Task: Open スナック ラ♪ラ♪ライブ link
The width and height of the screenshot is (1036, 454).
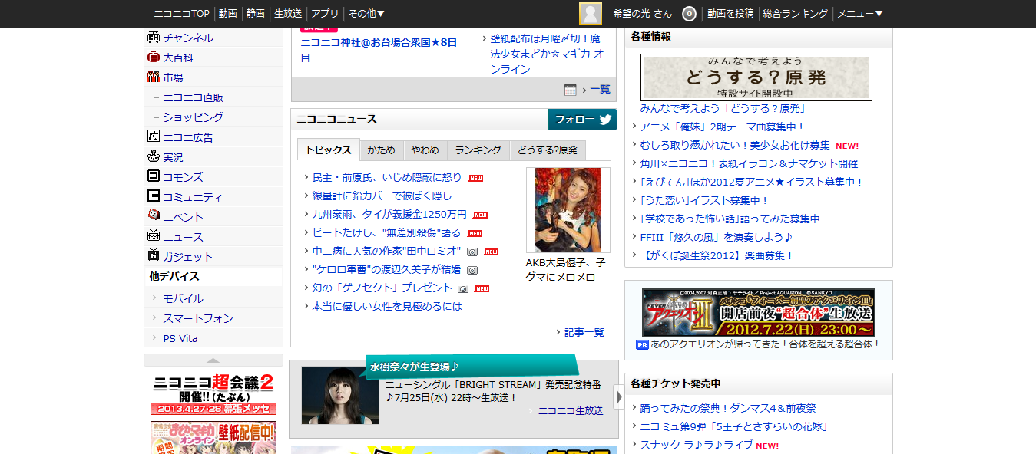Action: (x=697, y=445)
